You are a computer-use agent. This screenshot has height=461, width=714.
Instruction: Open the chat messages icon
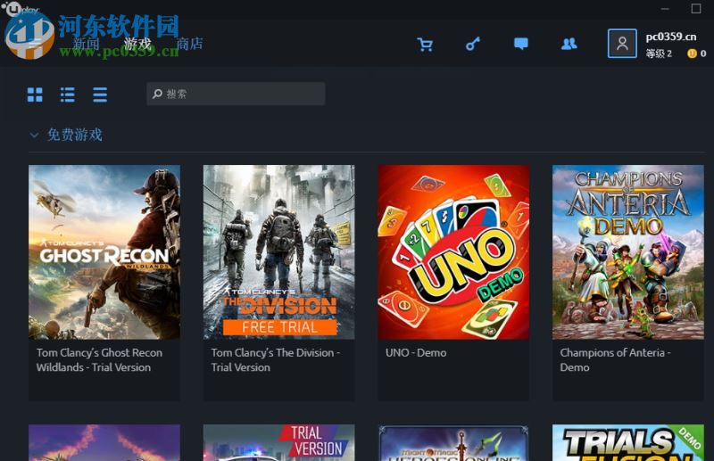[521, 44]
